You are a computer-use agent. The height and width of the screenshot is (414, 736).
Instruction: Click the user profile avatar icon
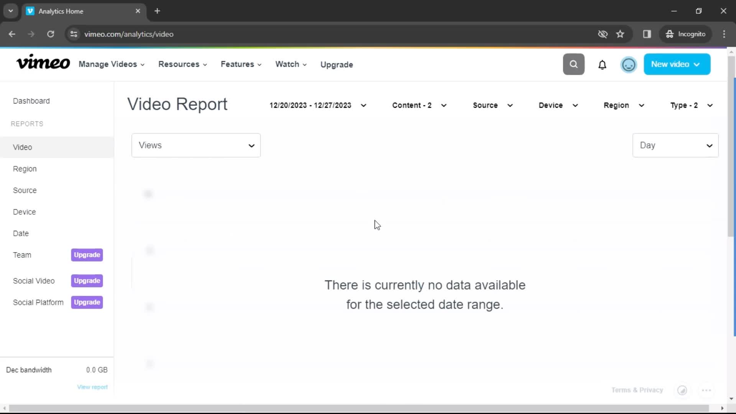point(628,64)
